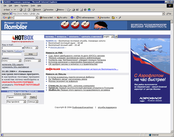Click the blocked popups counter button

pyautogui.click(x=85, y=17)
